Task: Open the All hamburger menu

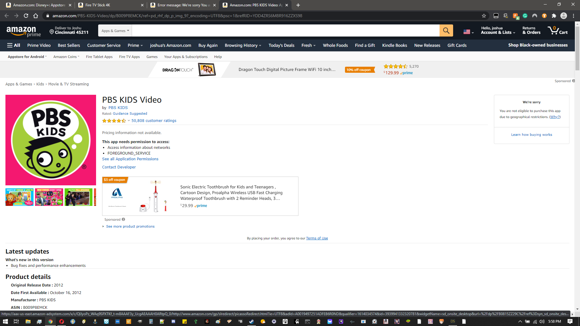Action: 14,45
